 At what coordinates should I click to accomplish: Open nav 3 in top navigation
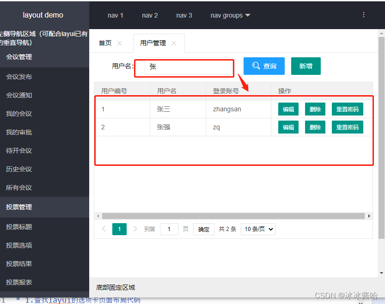click(184, 15)
